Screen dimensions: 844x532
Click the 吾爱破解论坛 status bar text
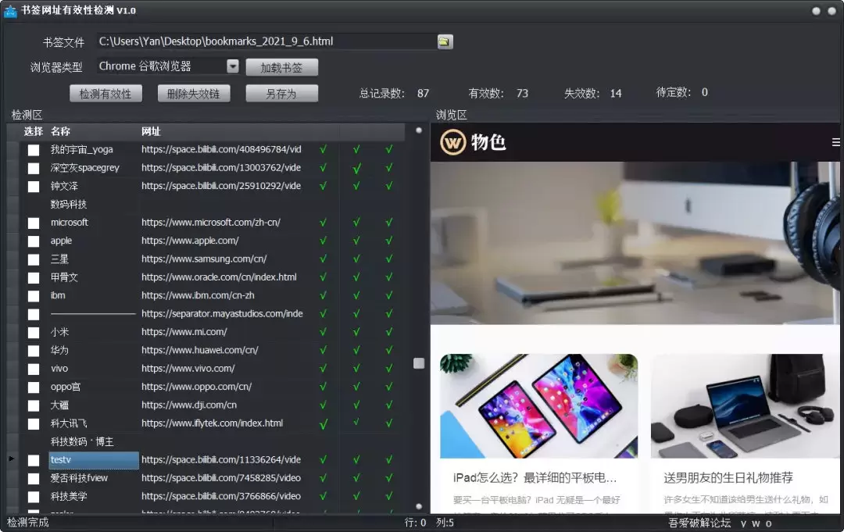[x=699, y=523]
